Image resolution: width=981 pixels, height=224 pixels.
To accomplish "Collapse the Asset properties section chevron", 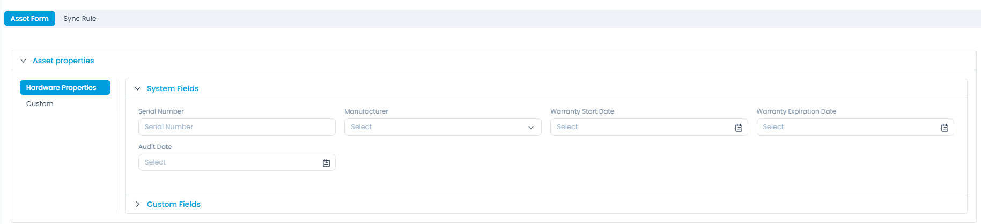I will pos(23,61).
